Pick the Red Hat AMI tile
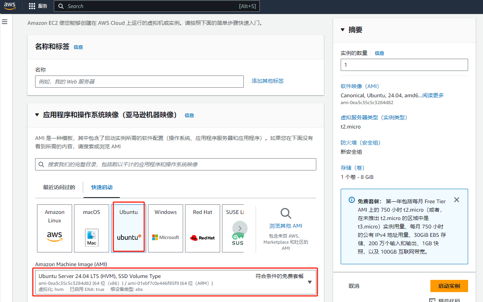The image size is (483, 302). point(203,228)
